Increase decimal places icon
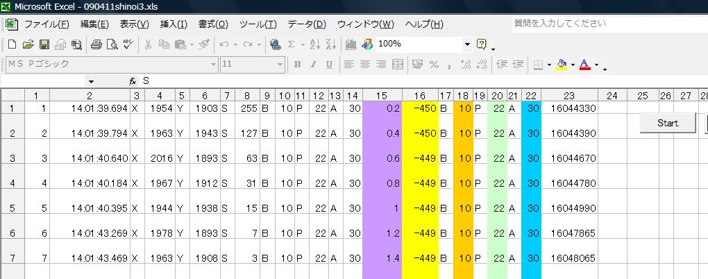This screenshot has height=279, width=708. tap(466, 65)
